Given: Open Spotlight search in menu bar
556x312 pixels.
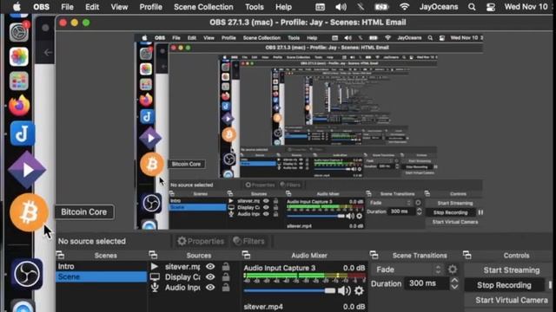Looking at the screenshot, I should click(472, 7).
